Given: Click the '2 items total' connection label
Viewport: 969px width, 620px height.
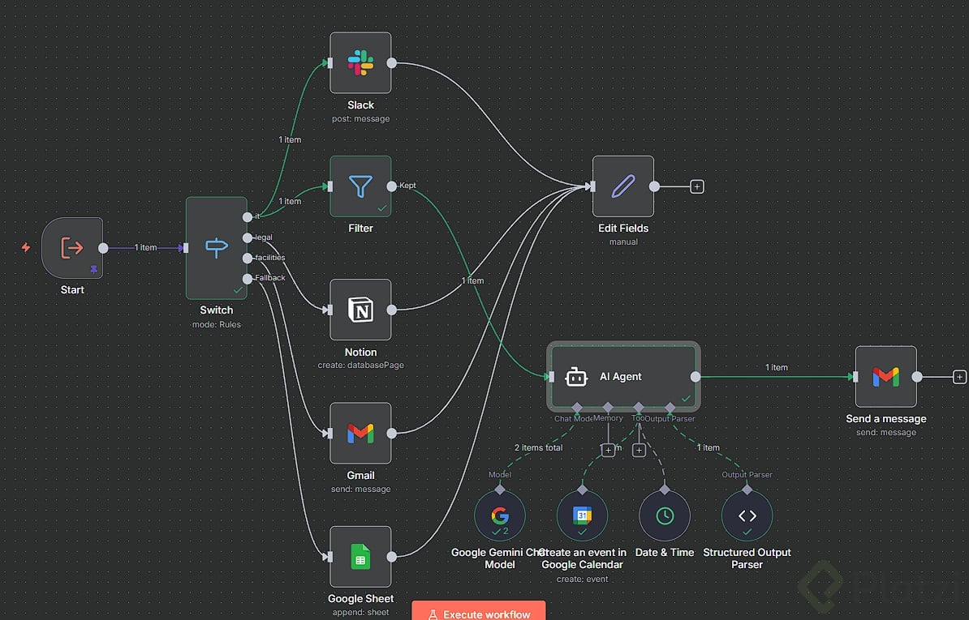Looking at the screenshot, I should pos(538,448).
